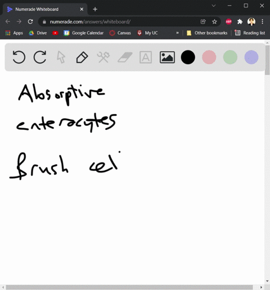Open the My UC bookmark
This screenshot has height=290, width=270.
coord(147,33)
